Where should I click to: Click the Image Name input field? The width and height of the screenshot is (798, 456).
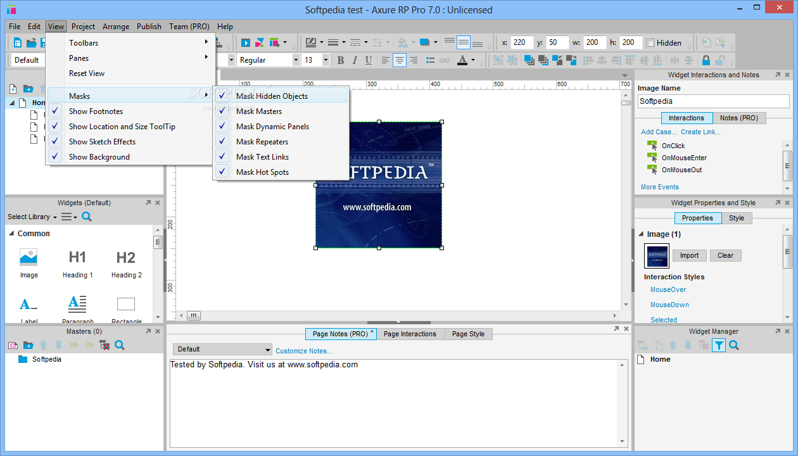pos(714,101)
